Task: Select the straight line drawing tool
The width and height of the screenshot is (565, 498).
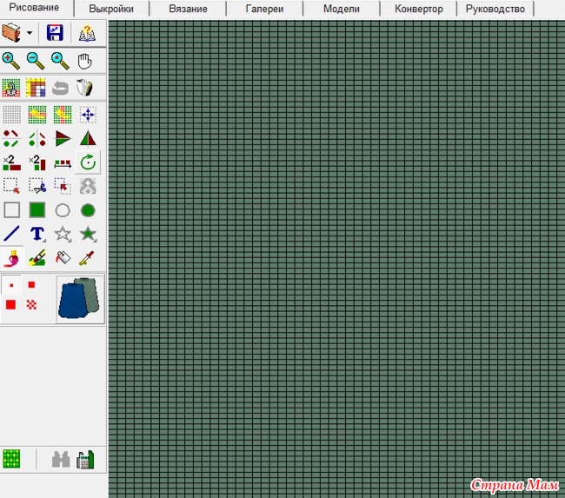Action: click(11, 234)
